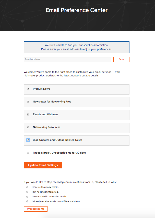155x218 pixels.
Task: Click the Email Address input field
Action: [67, 59]
